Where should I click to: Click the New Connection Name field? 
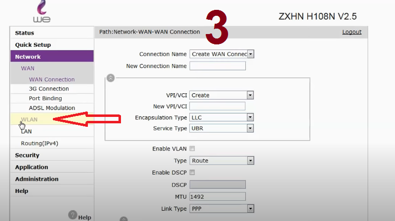[x=218, y=66]
